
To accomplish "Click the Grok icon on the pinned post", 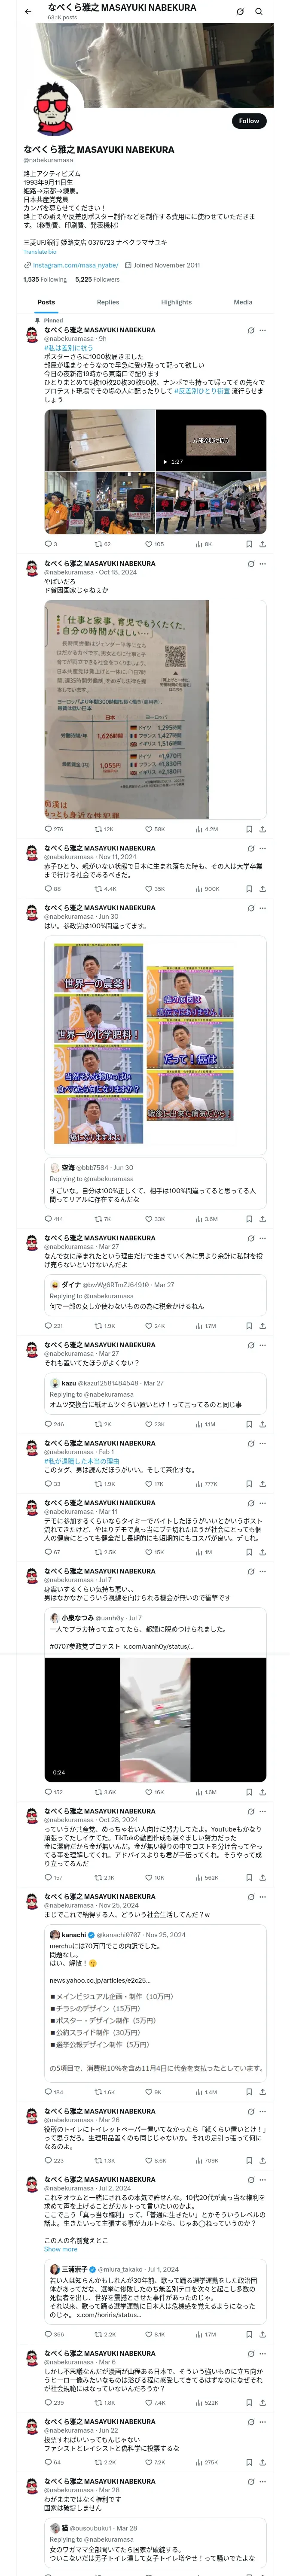I will [x=251, y=330].
